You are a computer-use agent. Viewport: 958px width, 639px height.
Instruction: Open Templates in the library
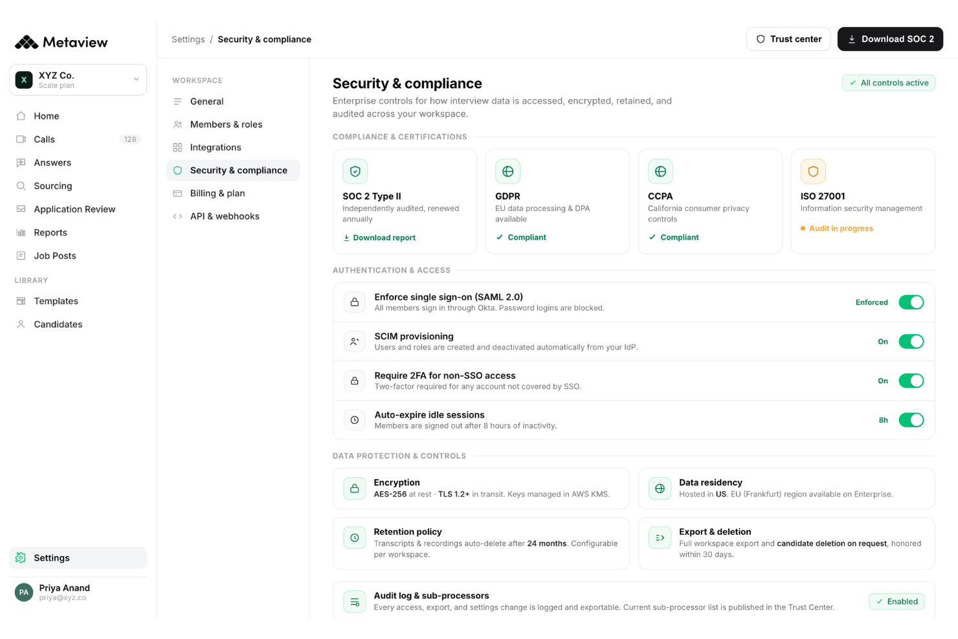pos(78,301)
